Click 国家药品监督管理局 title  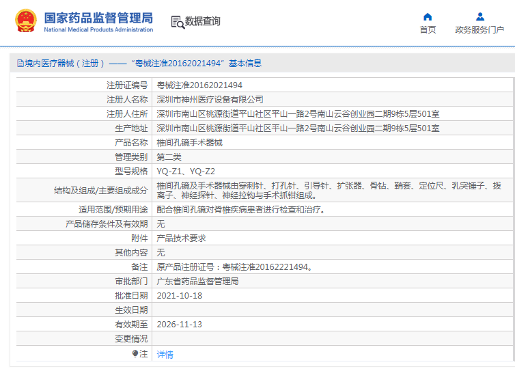click(x=98, y=18)
